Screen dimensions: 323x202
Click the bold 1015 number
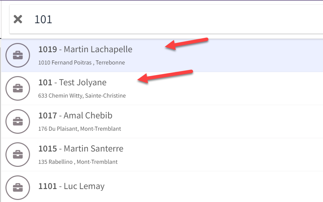(48, 149)
